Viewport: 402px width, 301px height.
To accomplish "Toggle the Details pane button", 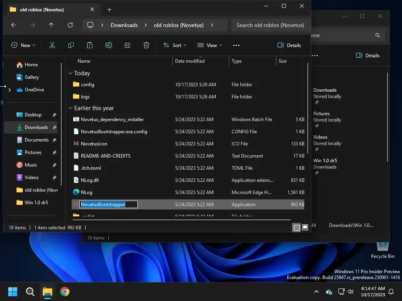I will (289, 45).
